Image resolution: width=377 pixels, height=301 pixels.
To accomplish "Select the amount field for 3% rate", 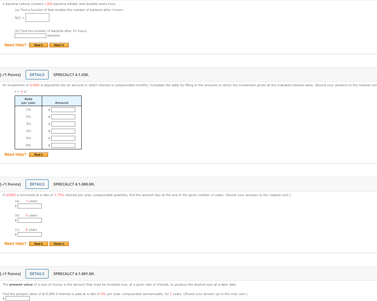I will 63,124.
